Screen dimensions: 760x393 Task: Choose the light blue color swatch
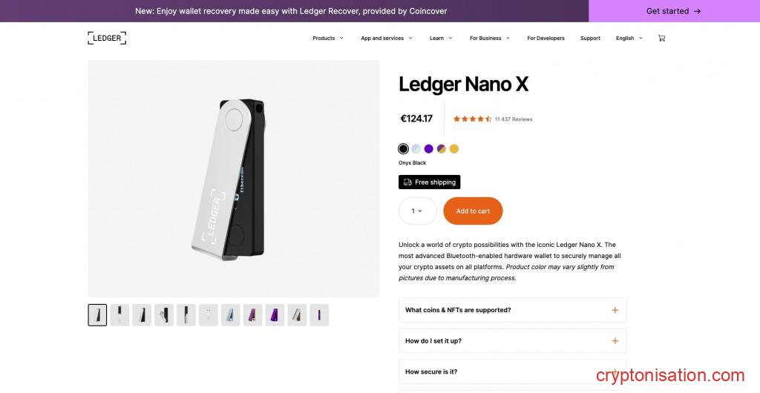[416, 148]
